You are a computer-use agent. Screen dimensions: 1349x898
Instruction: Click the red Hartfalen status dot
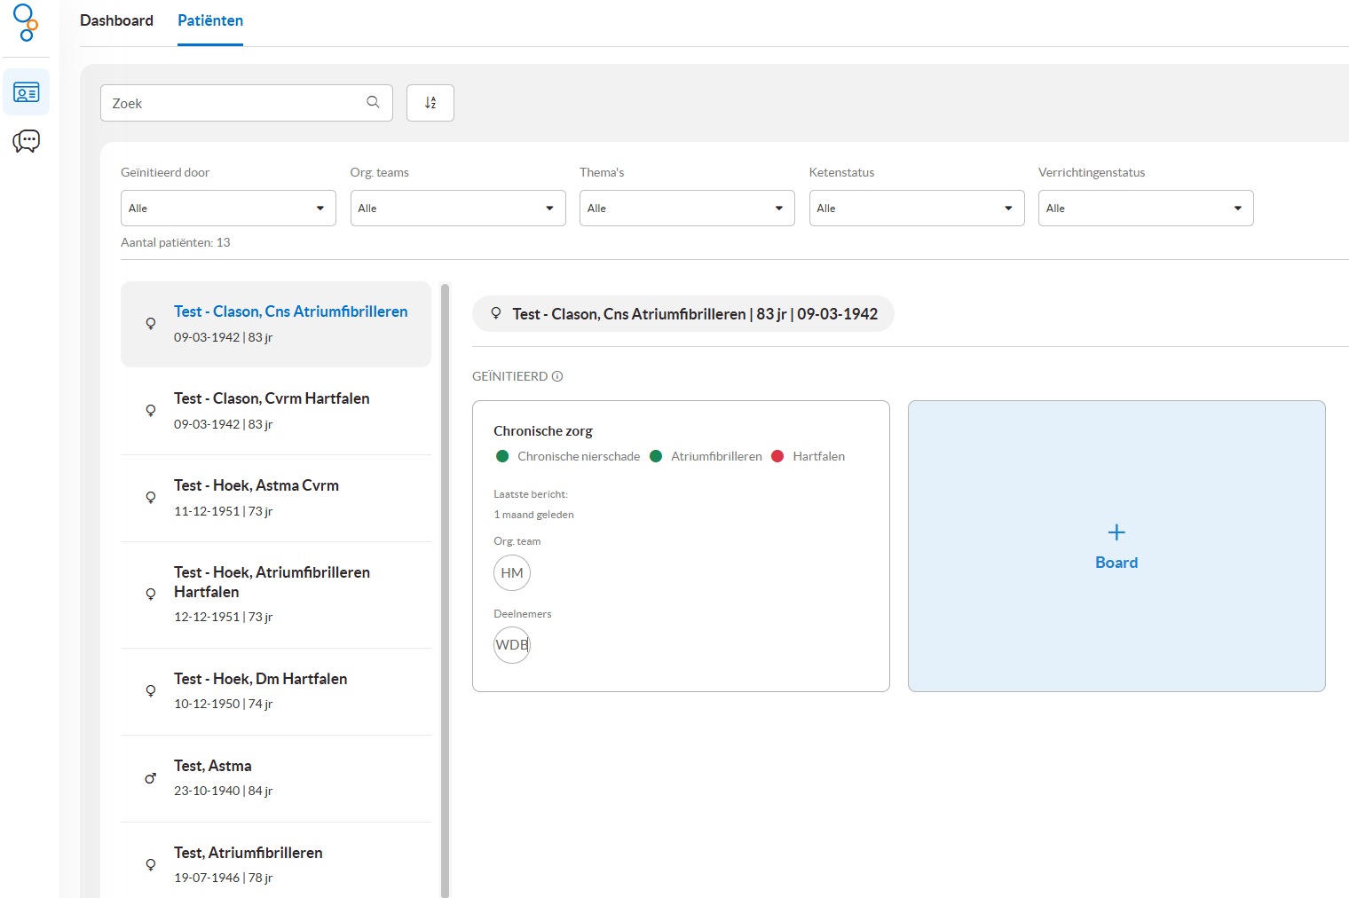pyautogui.click(x=777, y=456)
